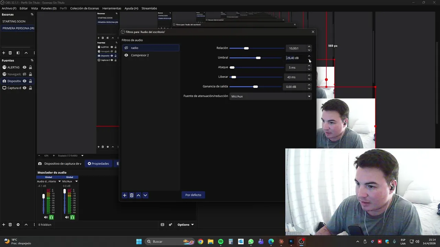Screen dimensions: 440x247
Task: Open the Streamlabs menu
Action: tap(149, 8)
